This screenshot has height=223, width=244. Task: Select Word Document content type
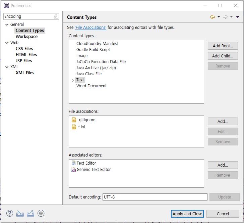[x=91, y=86]
